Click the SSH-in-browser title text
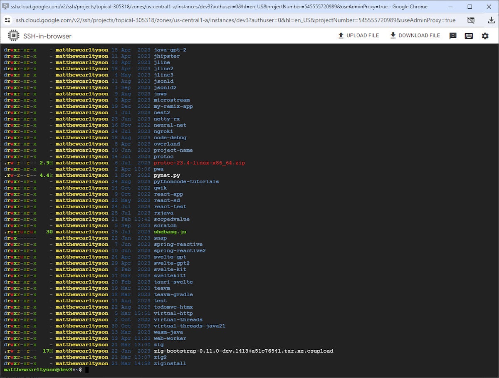This screenshot has width=499, height=378. (x=47, y=36)
